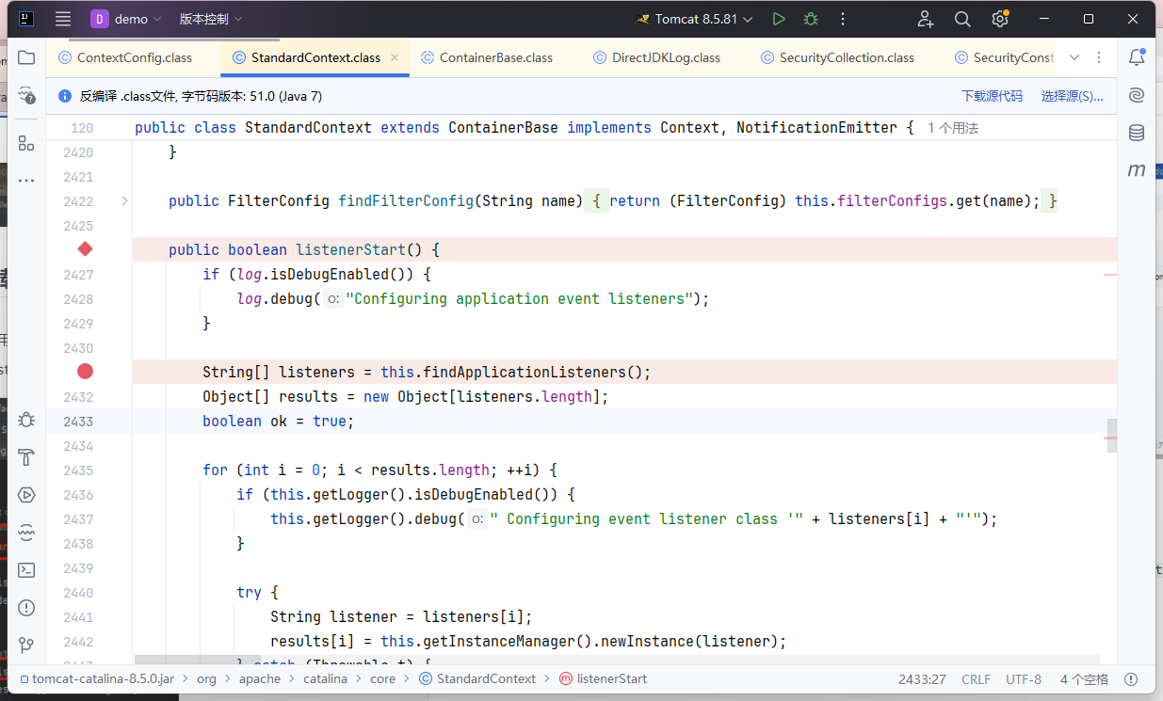This screenshot has height=701, width=1163.
Task: Open the Debug tool window in sidebar
Action: (26, 420)
